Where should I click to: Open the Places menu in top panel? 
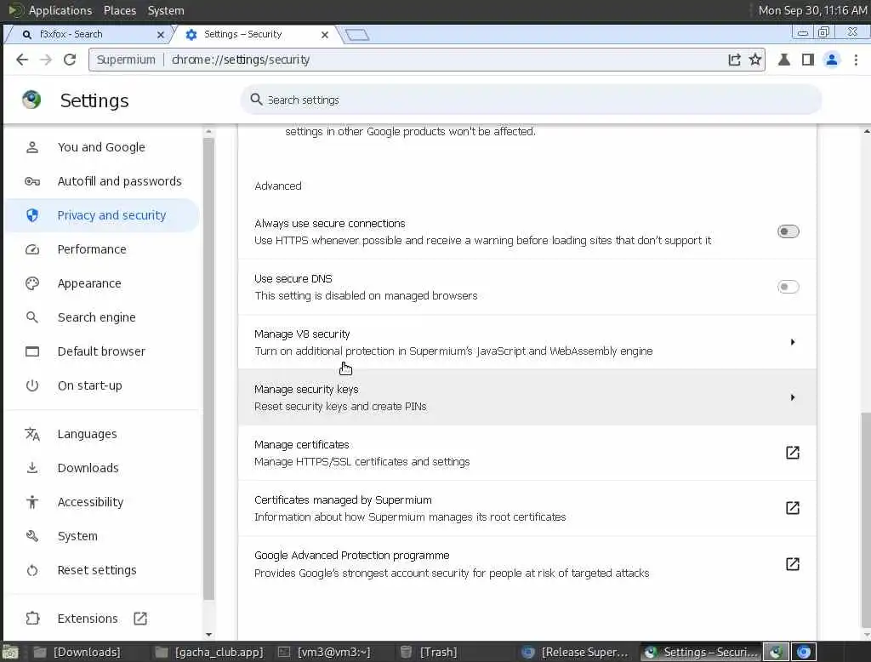tap(120, 10)
